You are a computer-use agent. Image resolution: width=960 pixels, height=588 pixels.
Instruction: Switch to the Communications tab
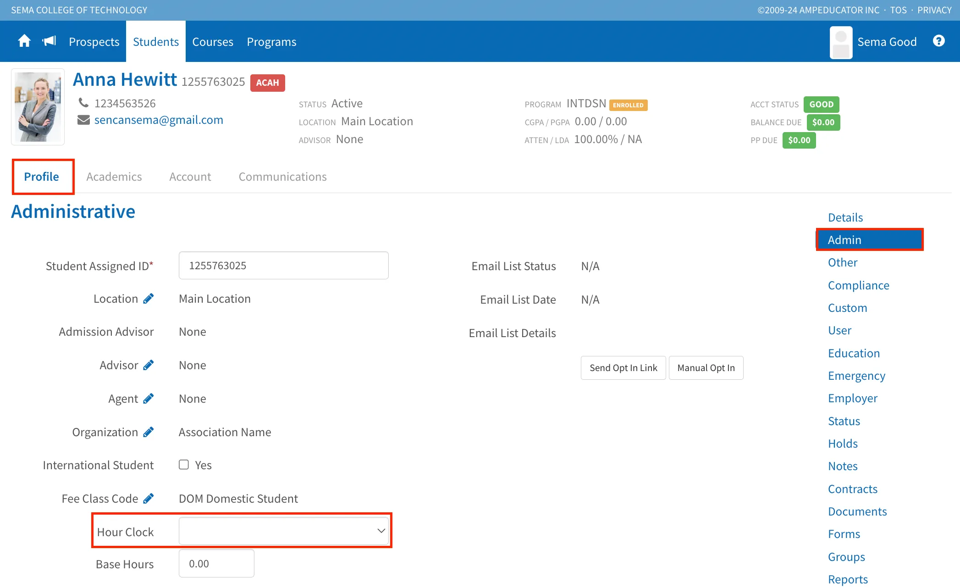pos(282,177)
